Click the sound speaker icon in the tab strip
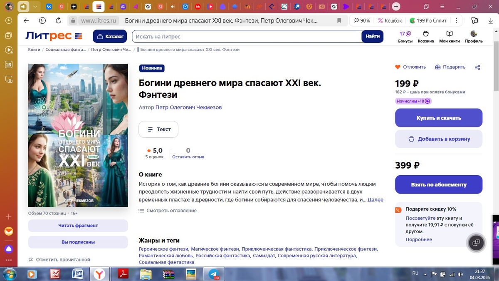The image size is (499, 281). [173, 7]
